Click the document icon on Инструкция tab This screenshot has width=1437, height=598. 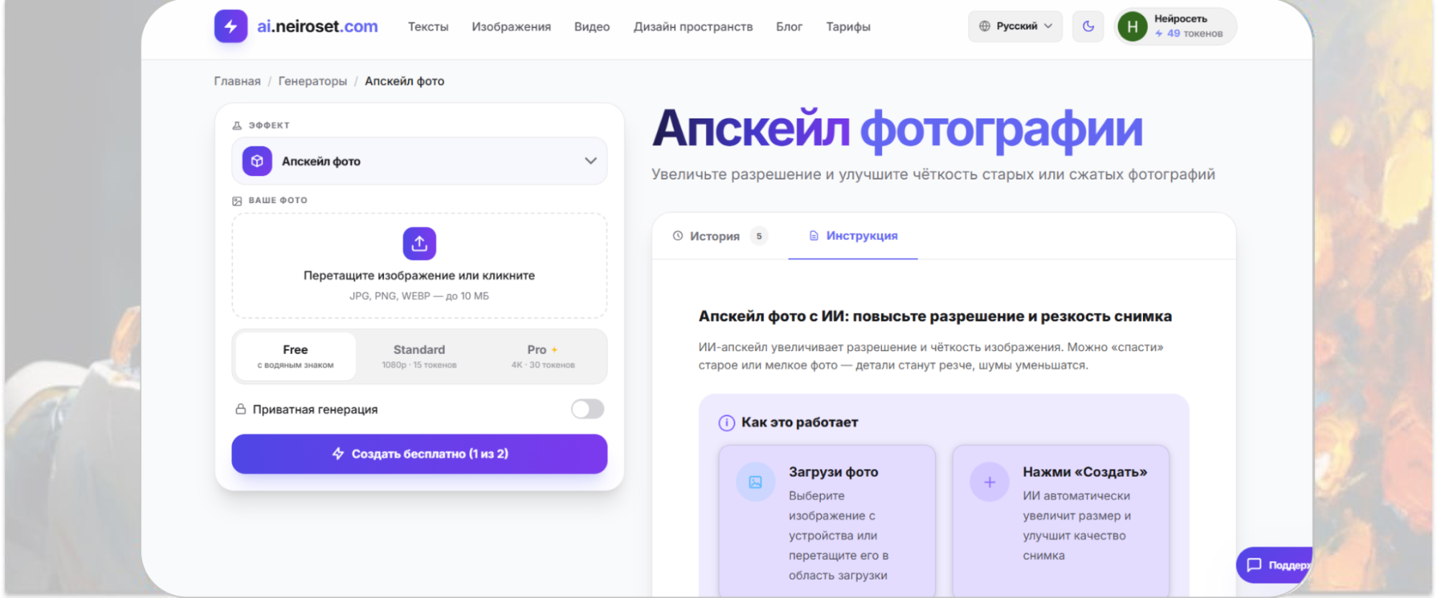(x=814, y=235)
